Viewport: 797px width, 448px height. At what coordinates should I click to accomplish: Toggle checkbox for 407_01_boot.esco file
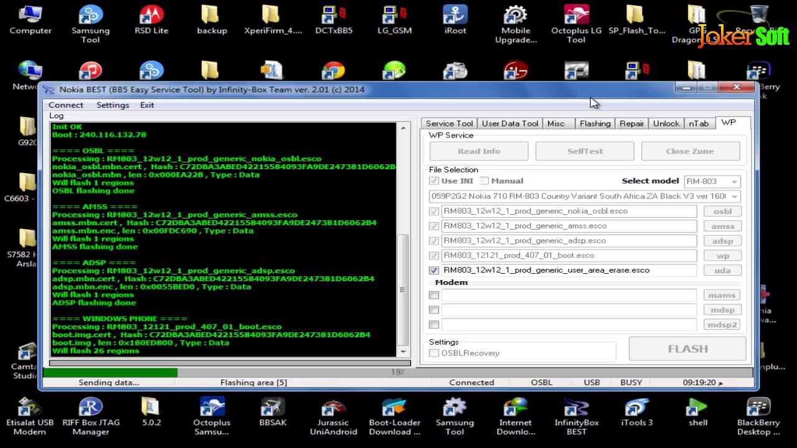434,256
